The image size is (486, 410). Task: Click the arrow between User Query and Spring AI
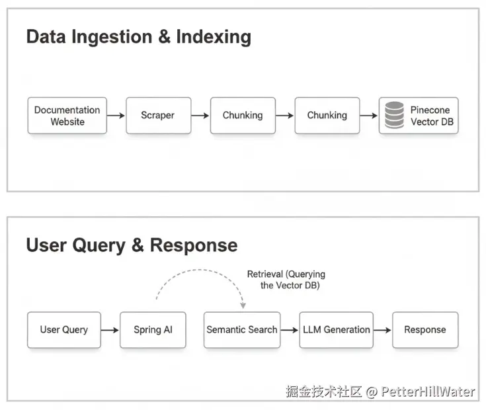click(x=110, y=330)
